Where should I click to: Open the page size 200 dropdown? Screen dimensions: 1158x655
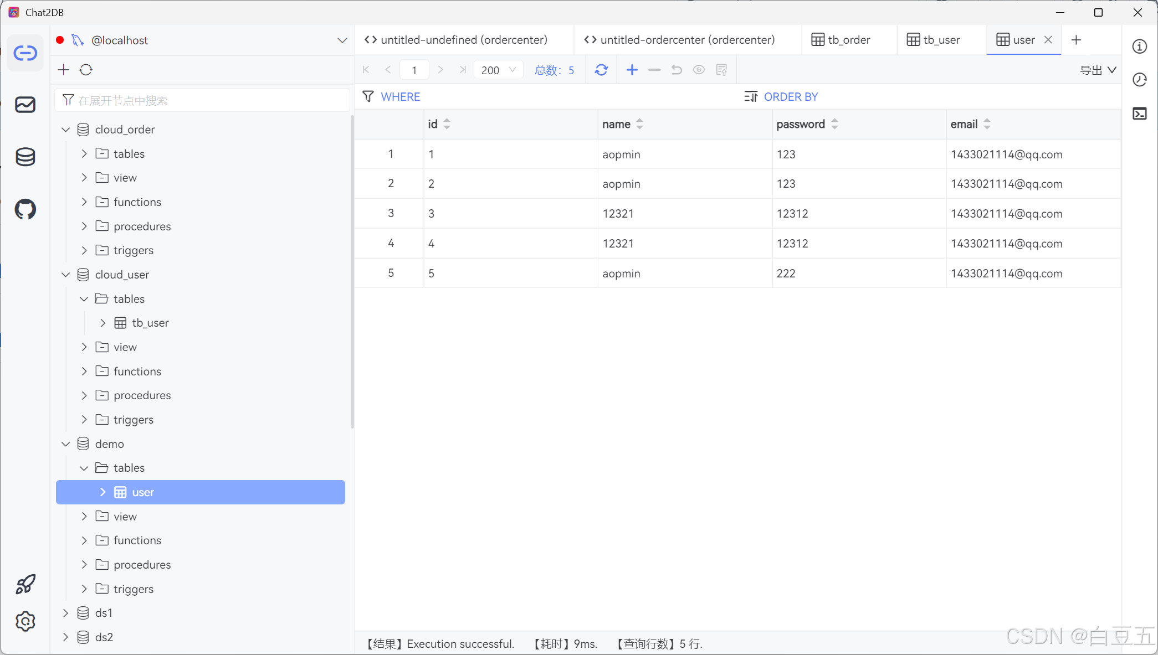tap(498, 70)
